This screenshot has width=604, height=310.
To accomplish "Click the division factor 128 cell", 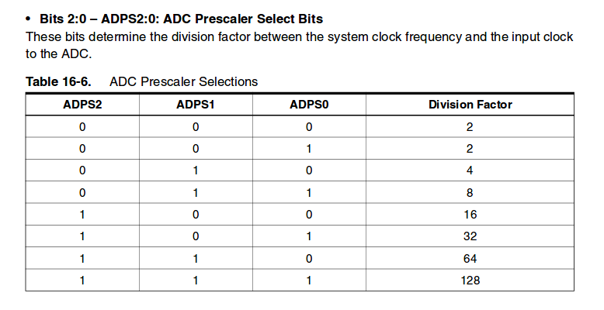I will (470, 280).
